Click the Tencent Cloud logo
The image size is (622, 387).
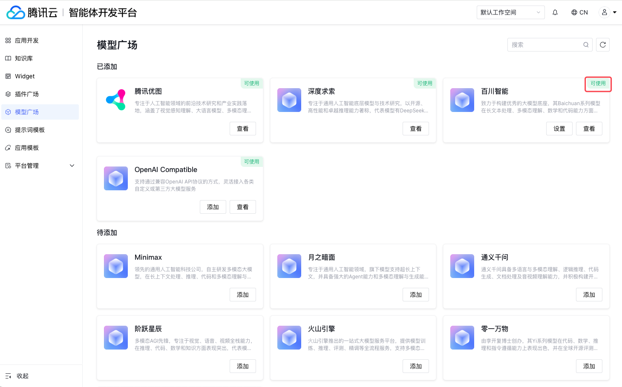[32, 12]
